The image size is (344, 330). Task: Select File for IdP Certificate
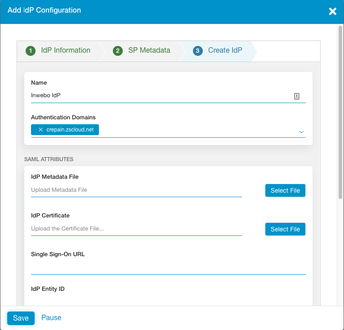point(285,229)
